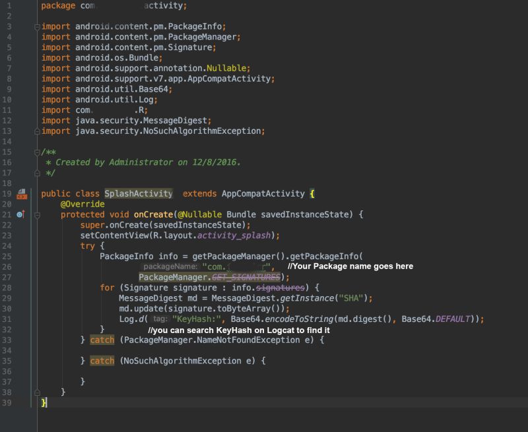Click the override method marker beside line 21
528x432 pixels.
[19, 214]
